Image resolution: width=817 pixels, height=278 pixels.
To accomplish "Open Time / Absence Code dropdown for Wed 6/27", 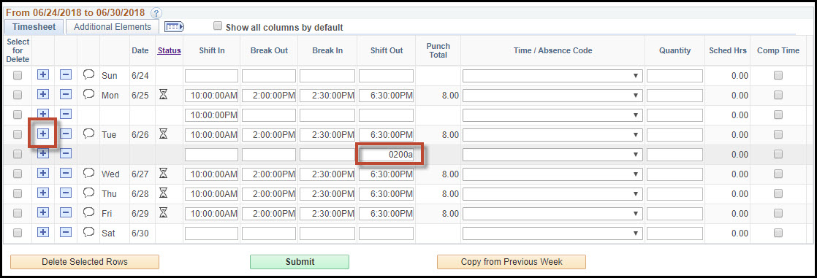I will click(552, 174).
